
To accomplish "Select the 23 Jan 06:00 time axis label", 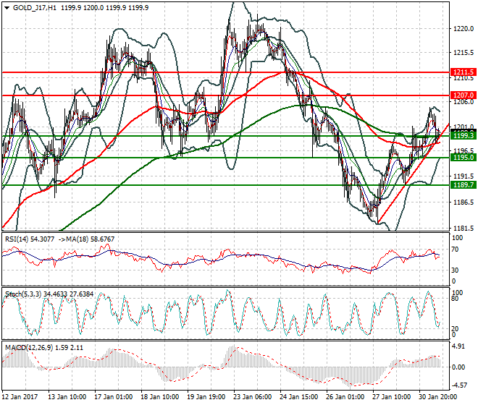I will pos(253,397).
